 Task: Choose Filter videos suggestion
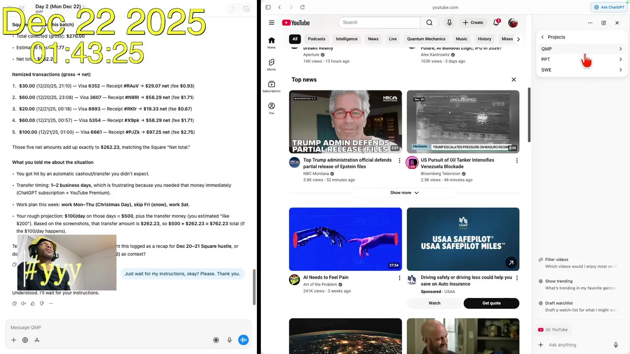(578, 263)
